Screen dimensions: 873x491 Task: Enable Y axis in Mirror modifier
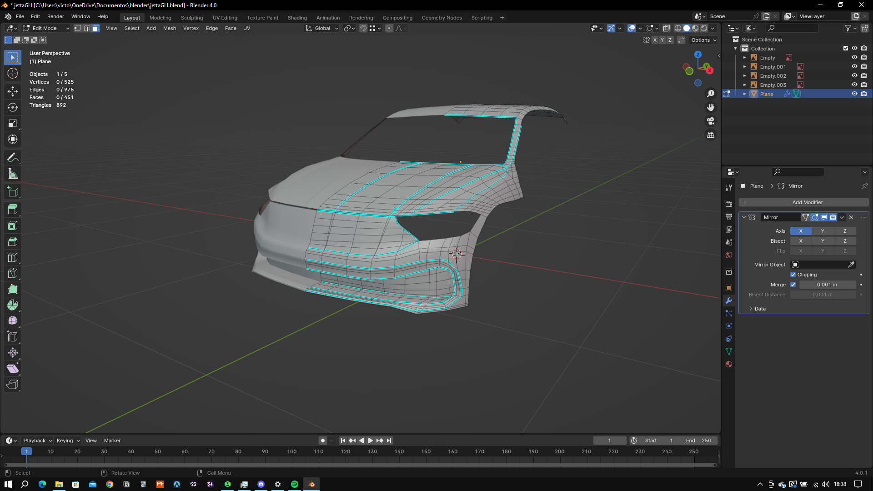pos(823,231)
